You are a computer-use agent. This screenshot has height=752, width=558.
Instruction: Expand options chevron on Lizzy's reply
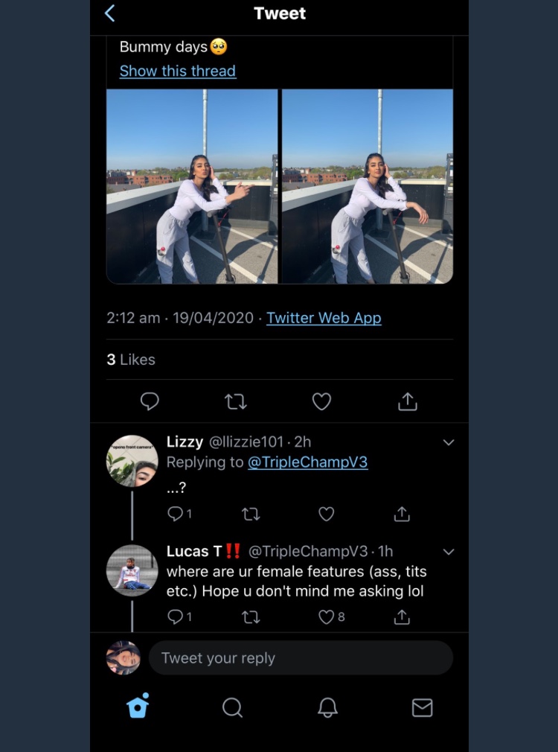(449, 442)
